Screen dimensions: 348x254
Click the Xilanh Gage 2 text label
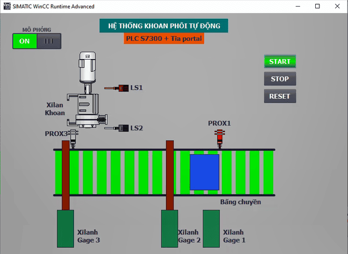point(189,236)
